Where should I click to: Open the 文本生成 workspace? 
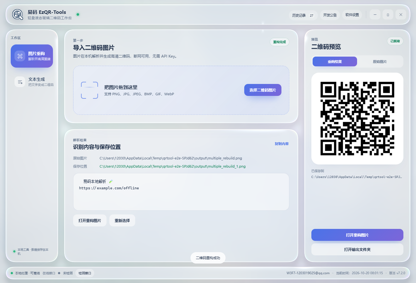[x=32, y=82]
